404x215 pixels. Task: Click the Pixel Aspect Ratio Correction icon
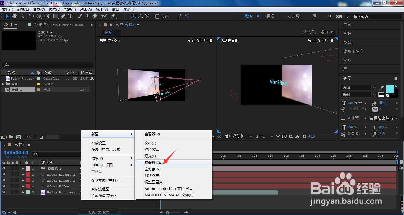point(278,136)
